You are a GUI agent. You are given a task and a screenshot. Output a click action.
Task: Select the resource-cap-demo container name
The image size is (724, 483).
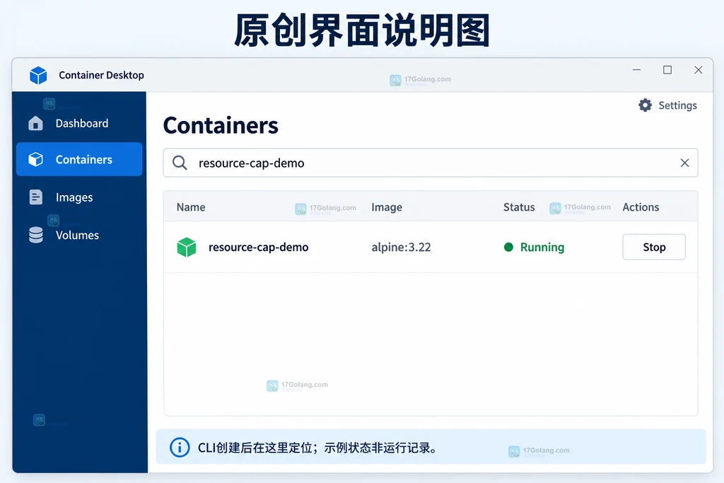[x=258, y=247]
